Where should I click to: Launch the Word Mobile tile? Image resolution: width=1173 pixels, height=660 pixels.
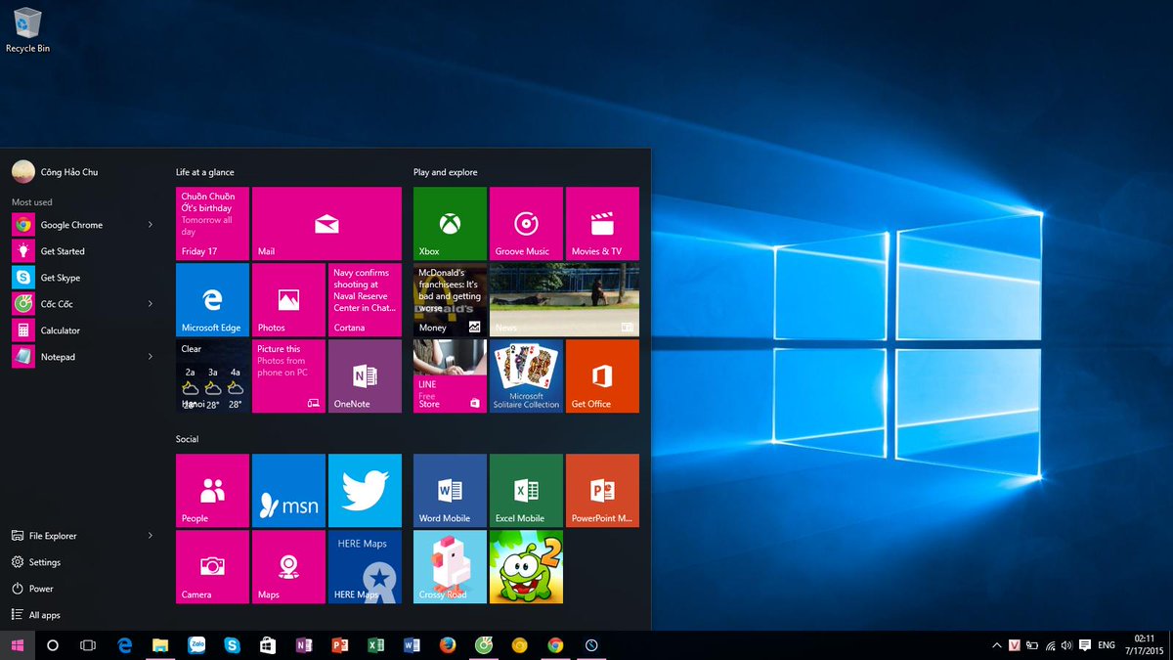[450, 491]
